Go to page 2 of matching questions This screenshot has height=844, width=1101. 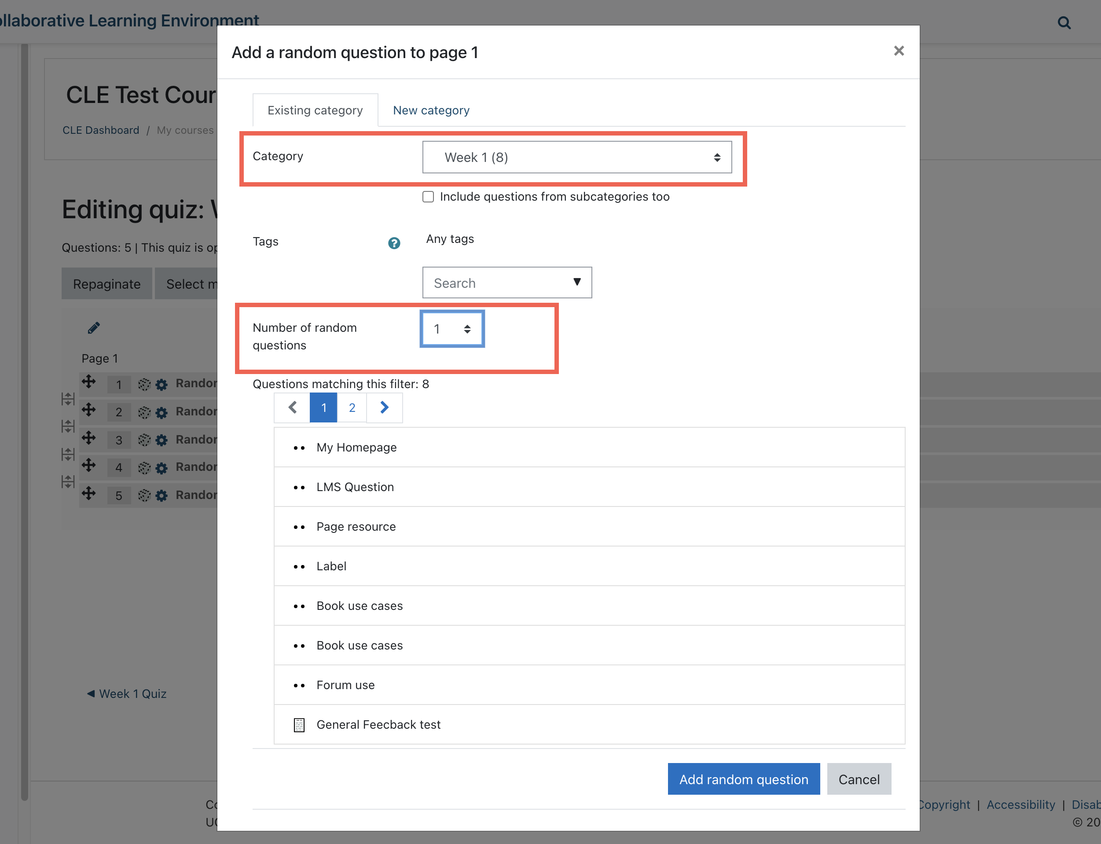352,407
